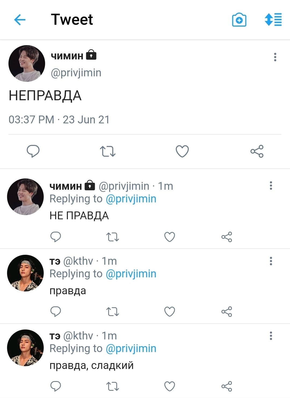
Task: Reply to the правда, сладкий tweet
Action: tap(56, 386)
